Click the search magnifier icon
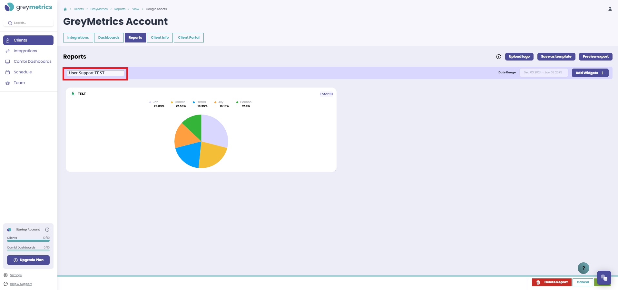The height and width of the screenshot is (290, 618). click(x=10, y=23)
